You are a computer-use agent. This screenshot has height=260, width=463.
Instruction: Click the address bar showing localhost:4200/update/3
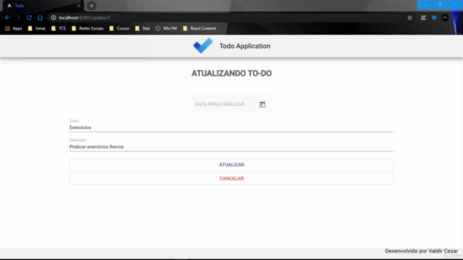[x=226, y=17]
